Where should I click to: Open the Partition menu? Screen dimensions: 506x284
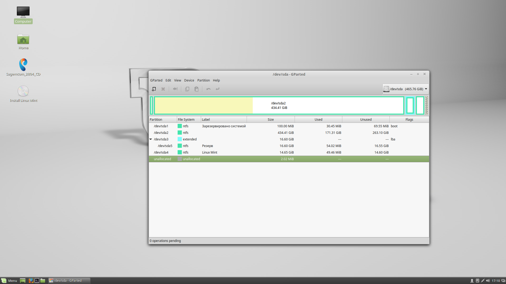[203, 80]
